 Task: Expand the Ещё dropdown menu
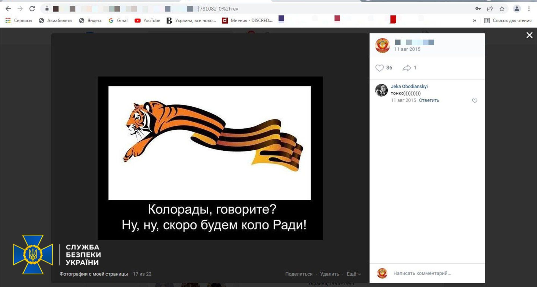pyautogui.click(x=354, y=274)
